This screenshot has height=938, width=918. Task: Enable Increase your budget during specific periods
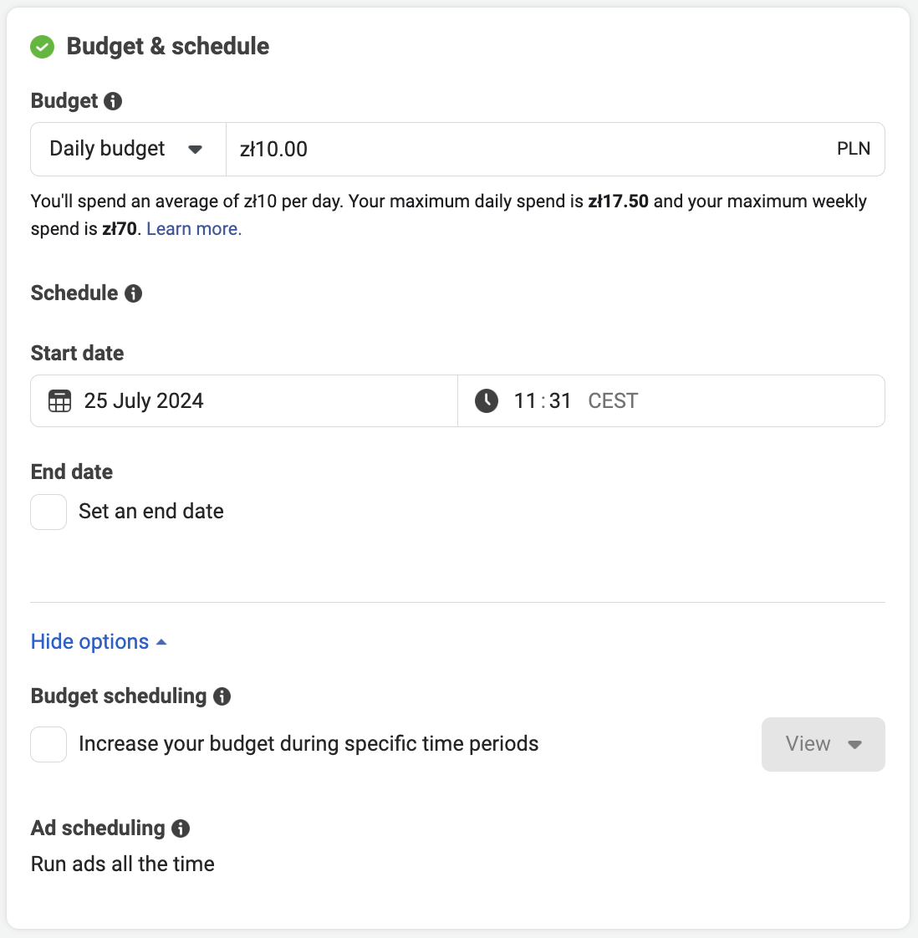(x=48, y=744)
